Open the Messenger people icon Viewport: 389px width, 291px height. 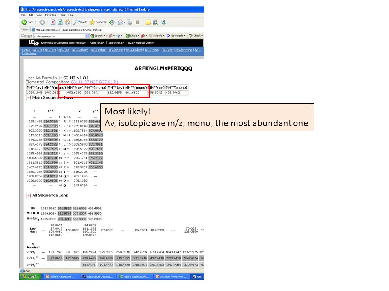click(163, 22)
